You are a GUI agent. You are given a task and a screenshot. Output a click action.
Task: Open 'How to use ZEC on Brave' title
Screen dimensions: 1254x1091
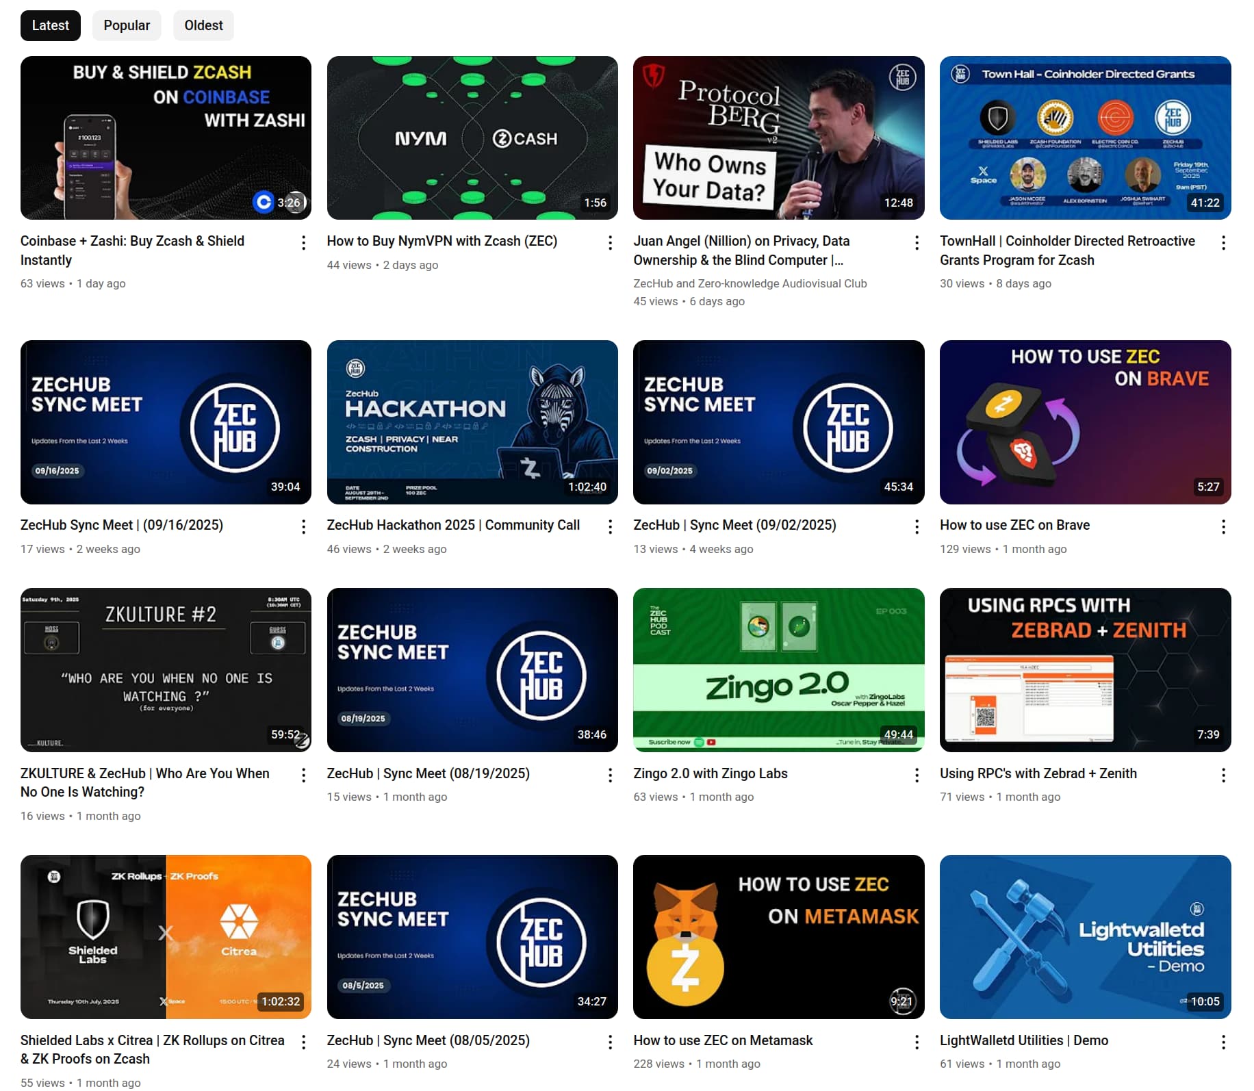click(1014, 525)
